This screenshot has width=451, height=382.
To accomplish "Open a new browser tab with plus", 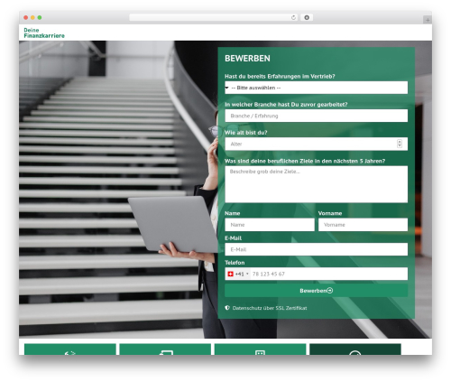I will click(x=428, y=20).
